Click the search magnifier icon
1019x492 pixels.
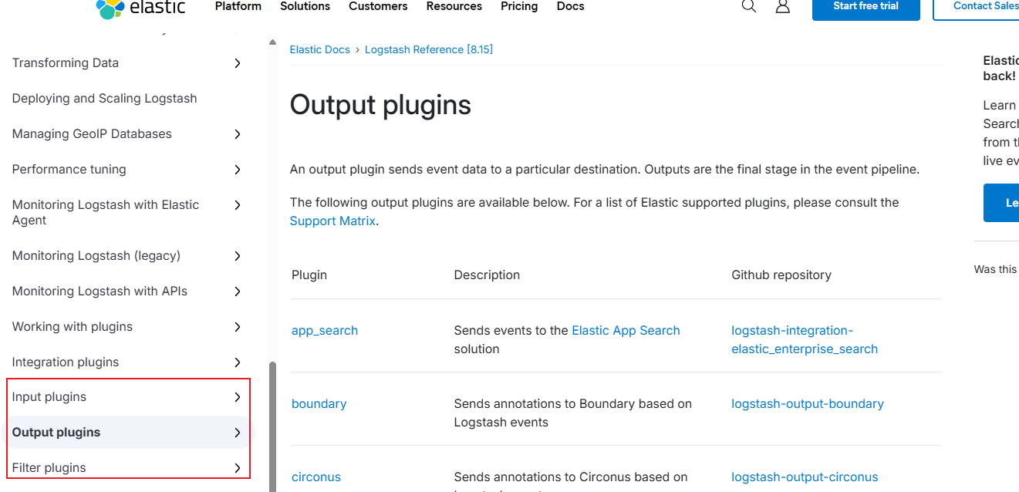(x=748, y=7)
